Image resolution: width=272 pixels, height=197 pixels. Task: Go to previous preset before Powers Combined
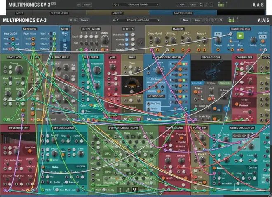click(117, 20)
